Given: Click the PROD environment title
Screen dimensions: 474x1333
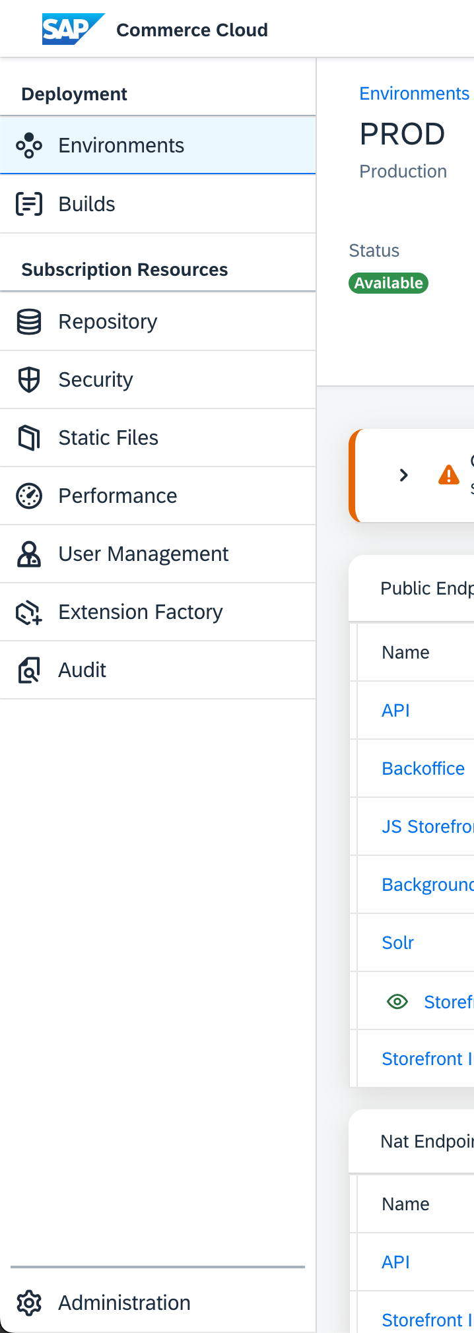Looking at the screenshot, I should pos(403,134).
